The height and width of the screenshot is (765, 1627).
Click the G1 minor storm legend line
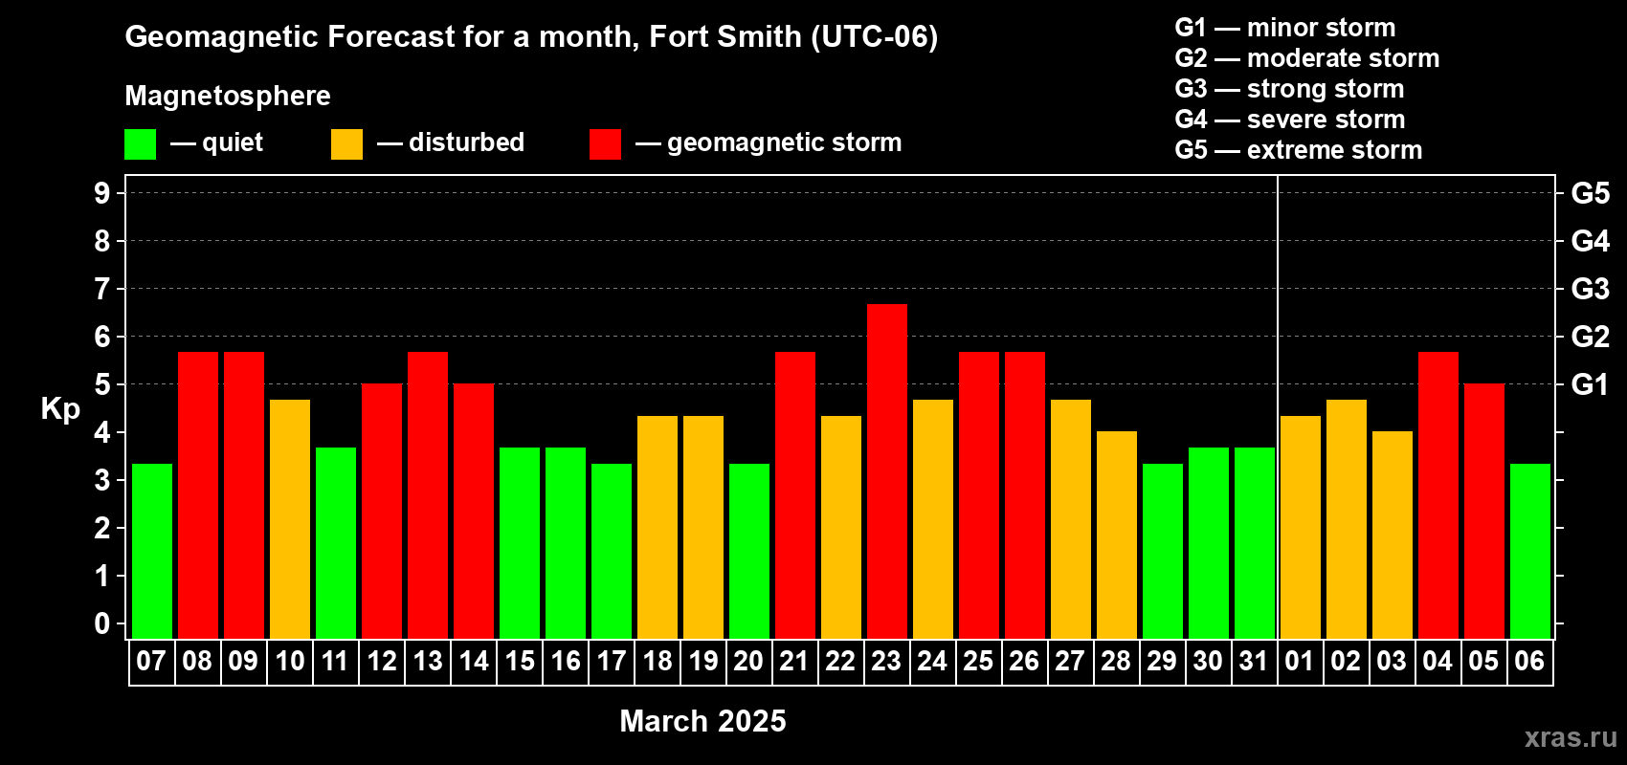[x=1285, y=28]
